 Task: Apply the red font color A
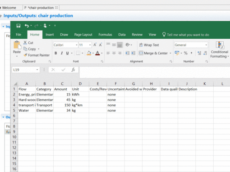pos(97,53)
